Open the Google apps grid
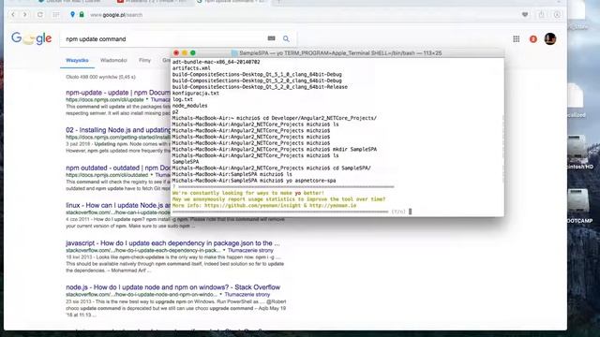Image resolution: width=600 pixels, height=337 pixels. (517, 39)
